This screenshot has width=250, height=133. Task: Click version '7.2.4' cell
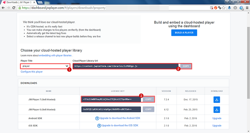[166, 100]
